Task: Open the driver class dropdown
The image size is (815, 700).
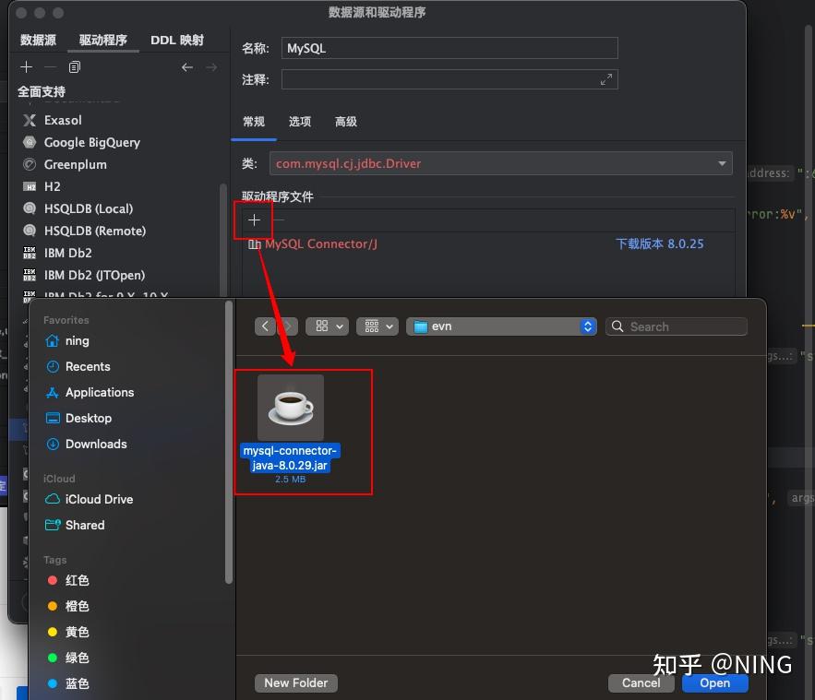Action: coord(721,163)
